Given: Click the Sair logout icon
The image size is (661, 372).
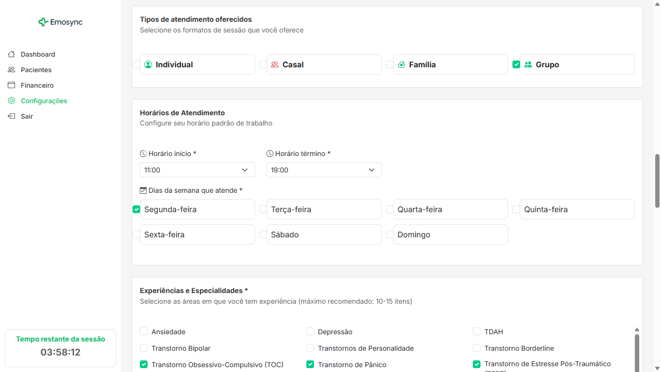Looking at the screenshot, I should tap(11, 116).
